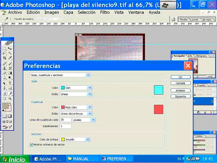The image size is (217, 163).
Task: Select the Eraser tool
Action: (4, 73)
